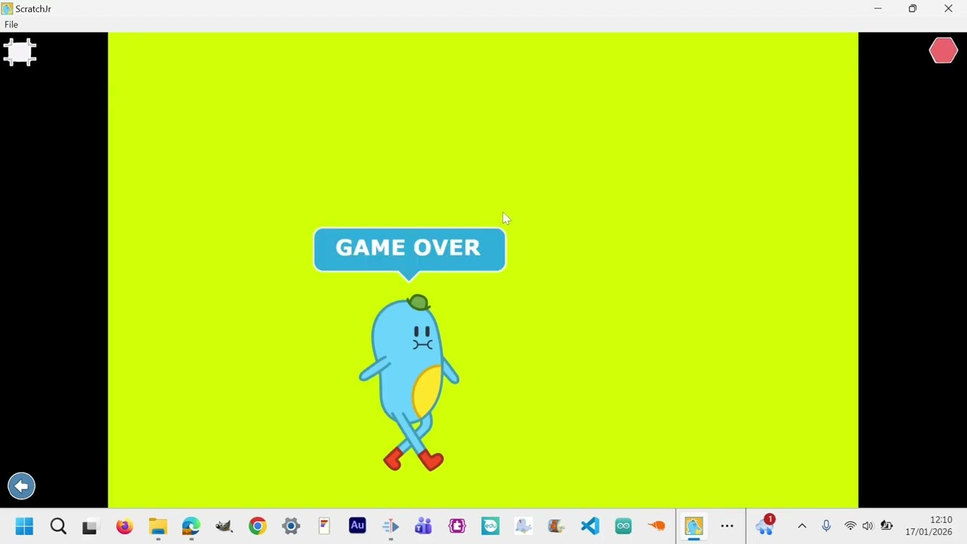Exit full screen presentation mode
967x544 pixels.
20,52
